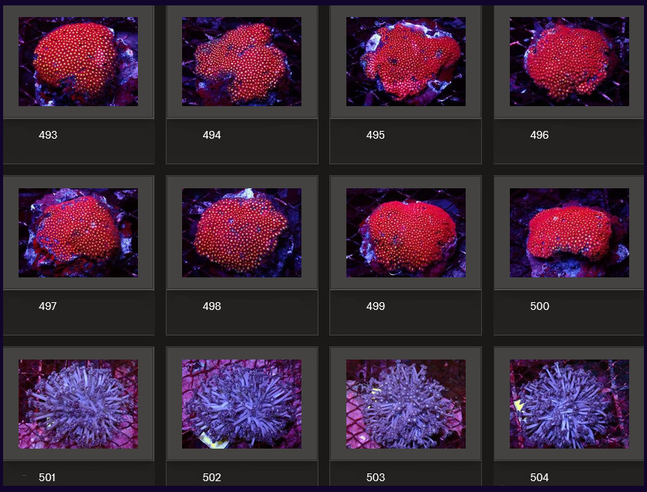This screenshot has width=647, height=492.
Task: Select the red coral image 500
Action: [x=570, y=232]
